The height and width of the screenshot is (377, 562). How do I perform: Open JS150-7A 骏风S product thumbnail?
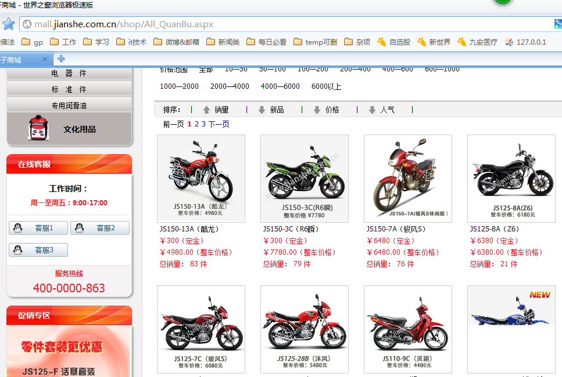click(x=408, y=179)
